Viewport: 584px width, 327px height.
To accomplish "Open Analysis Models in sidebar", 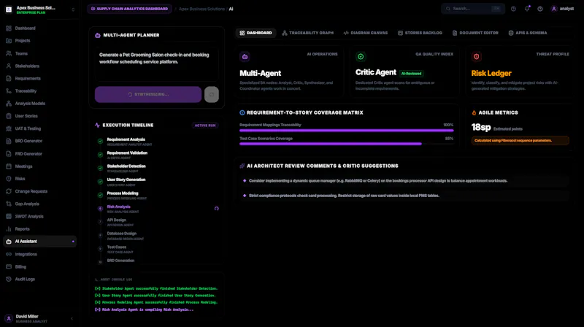I will [x=39, y=104].
